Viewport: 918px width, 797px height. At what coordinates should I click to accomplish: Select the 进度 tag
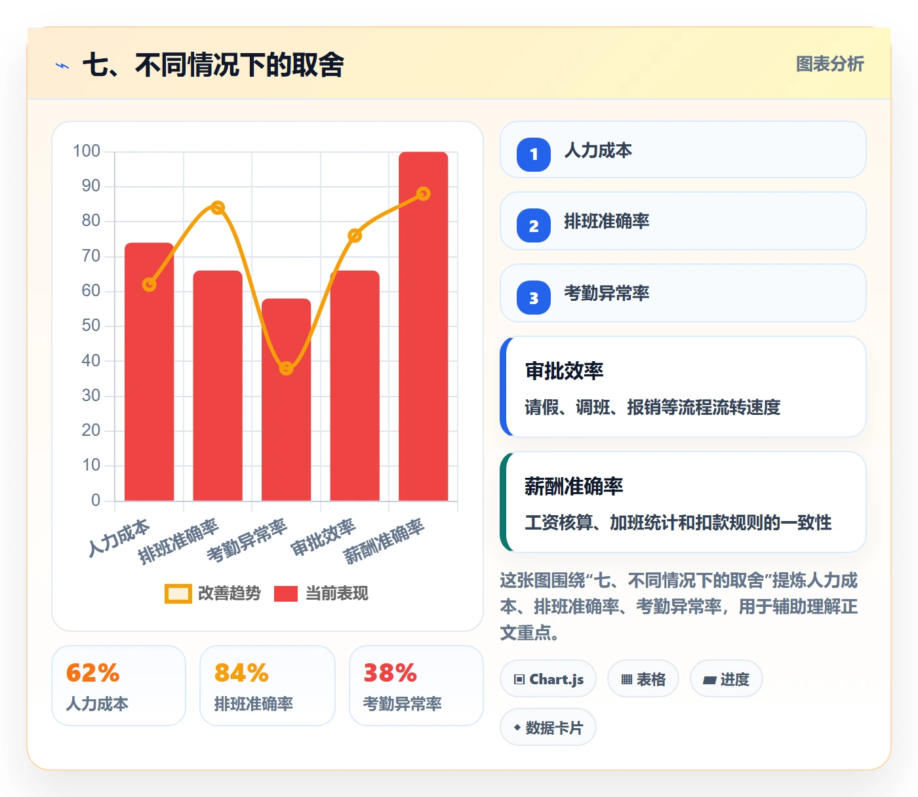tap(727, 679)
